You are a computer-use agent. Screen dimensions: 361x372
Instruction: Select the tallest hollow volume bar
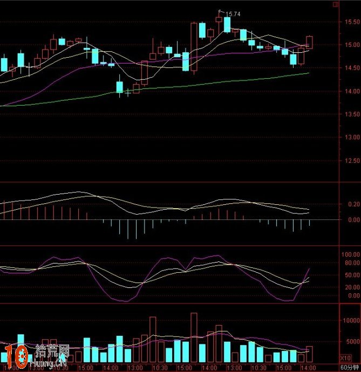click(x=194, y=337)
